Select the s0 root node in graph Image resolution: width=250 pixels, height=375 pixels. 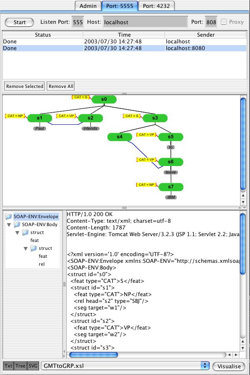point(104,99)
